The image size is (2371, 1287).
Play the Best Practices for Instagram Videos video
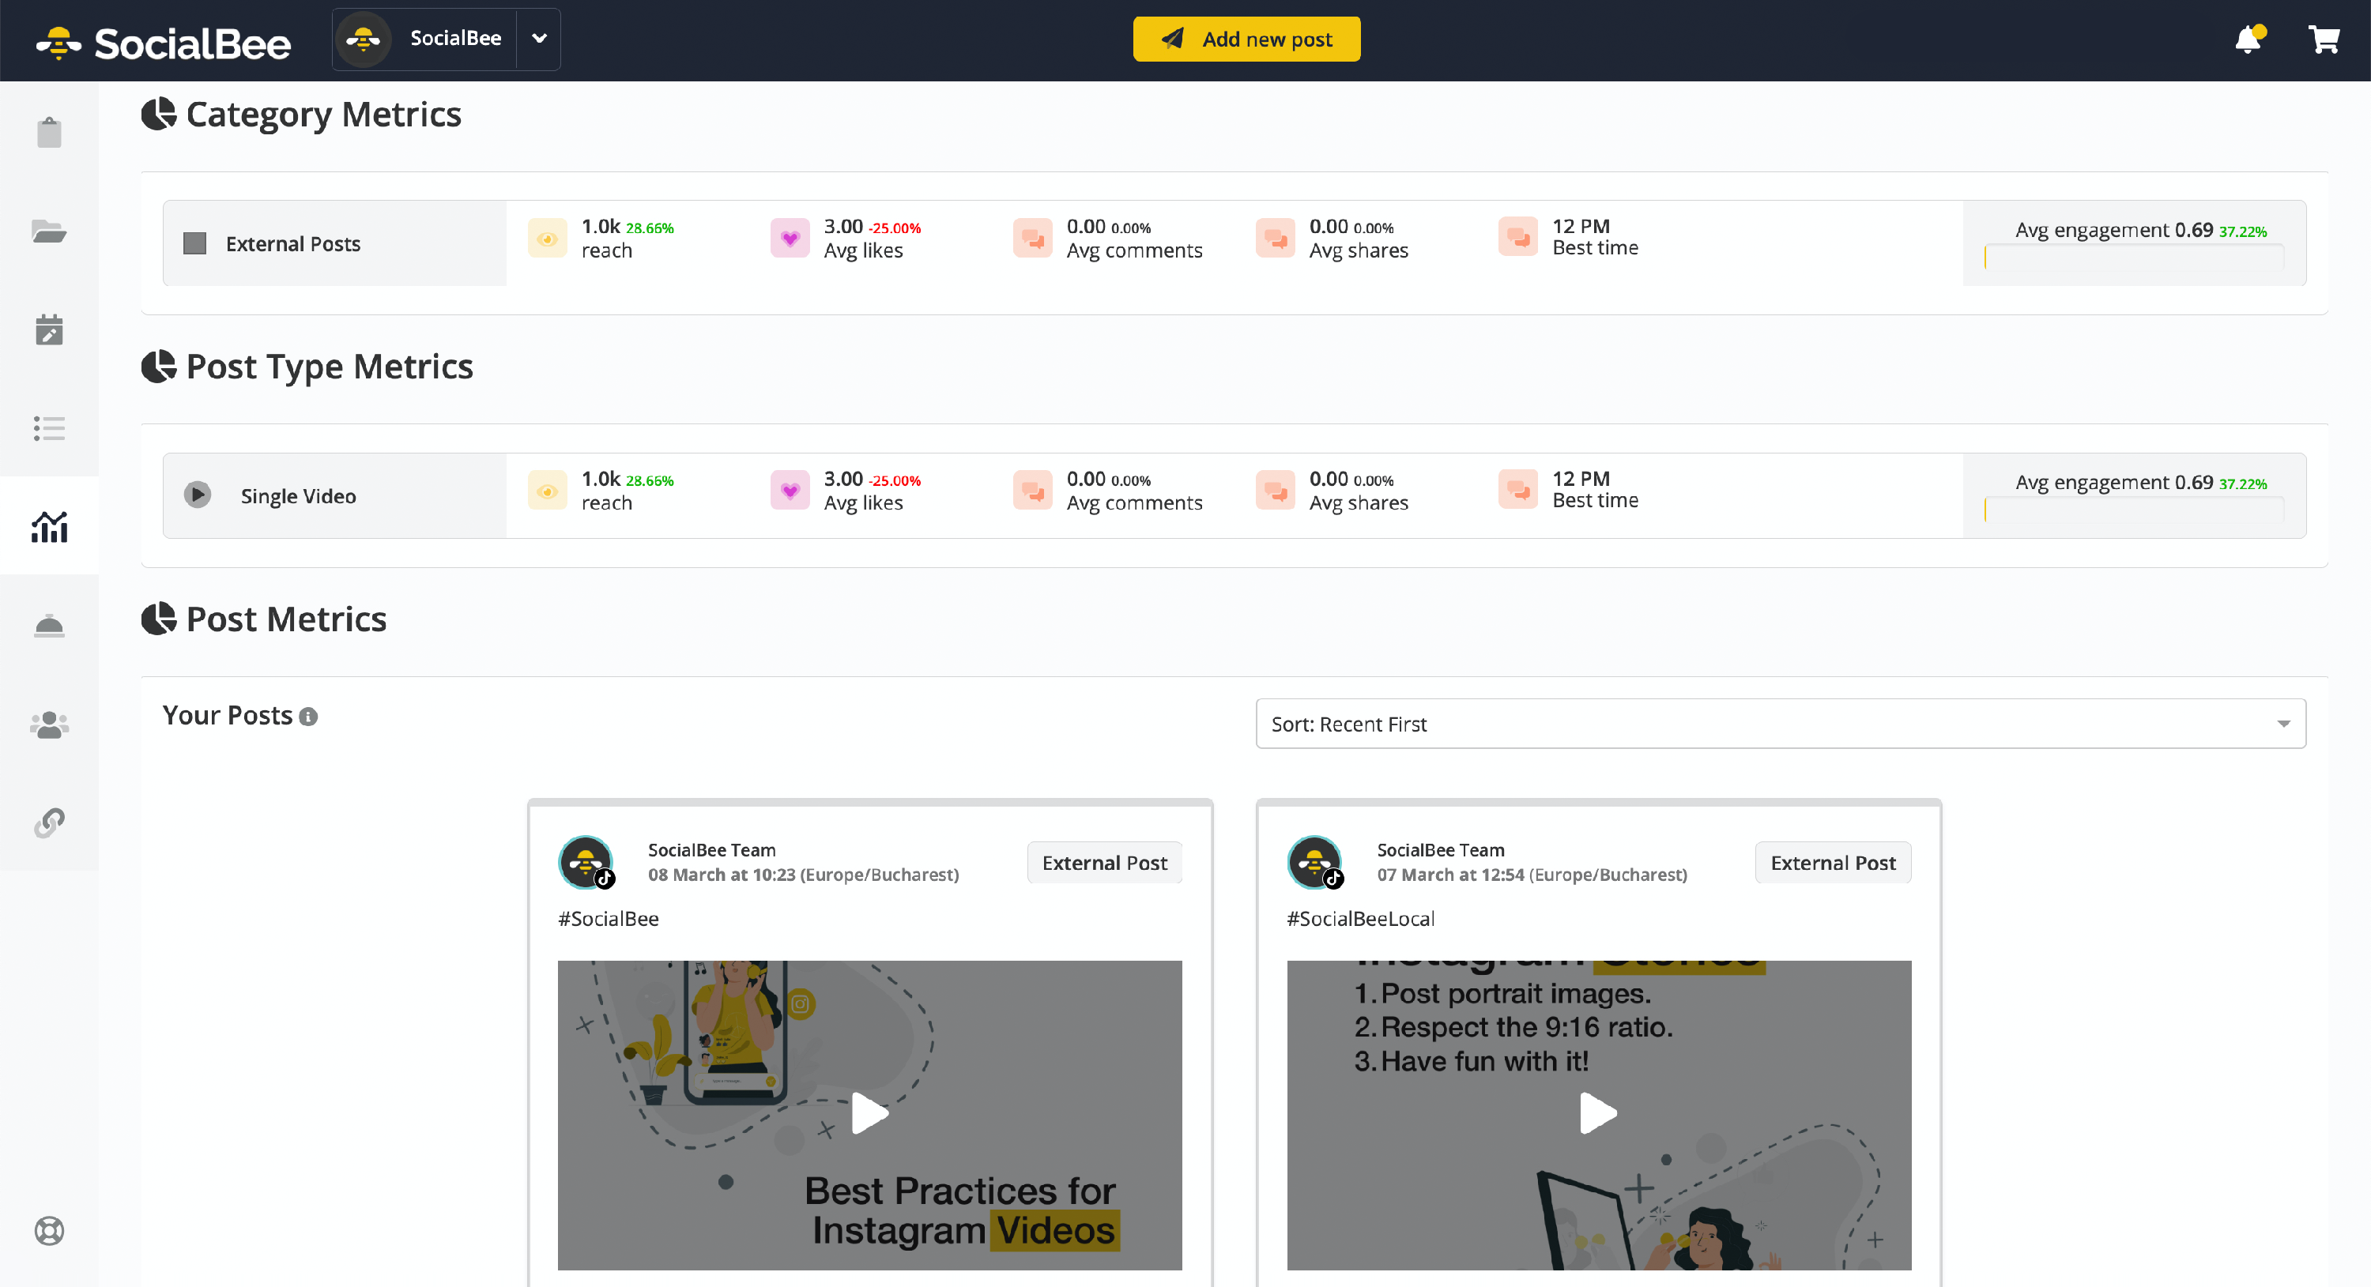869,1114
